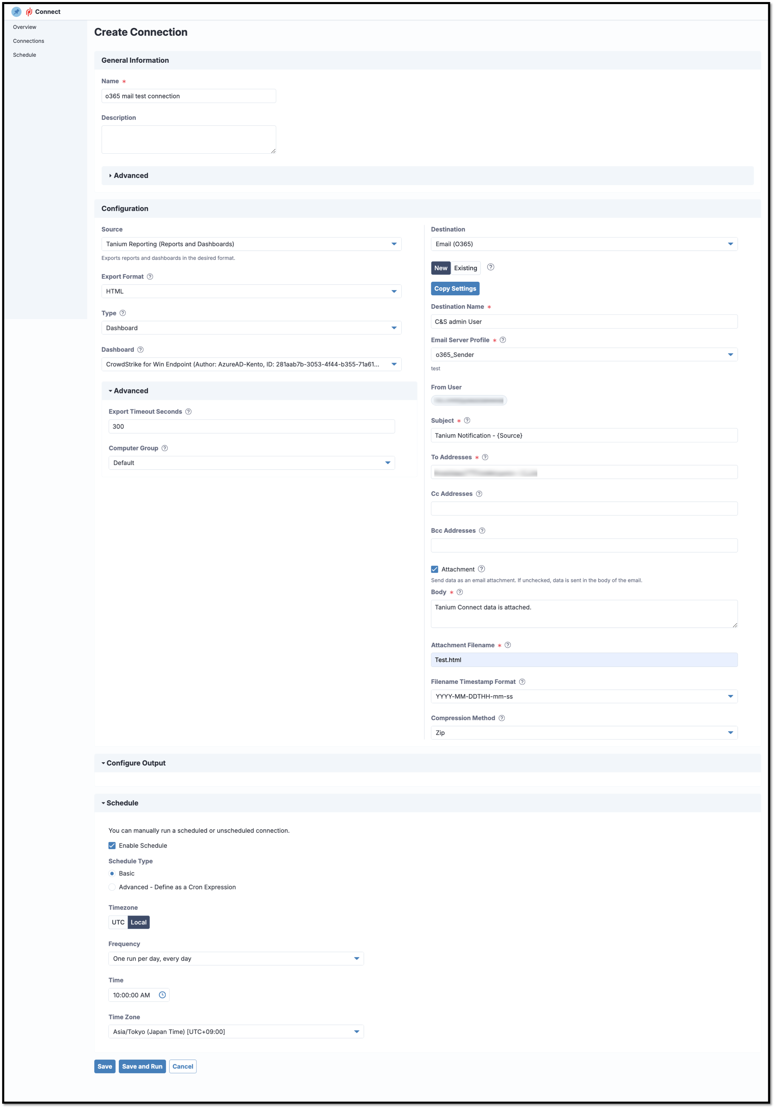Click the help icon next to Computer Group

pyautogui.click(x=164, y=448)
